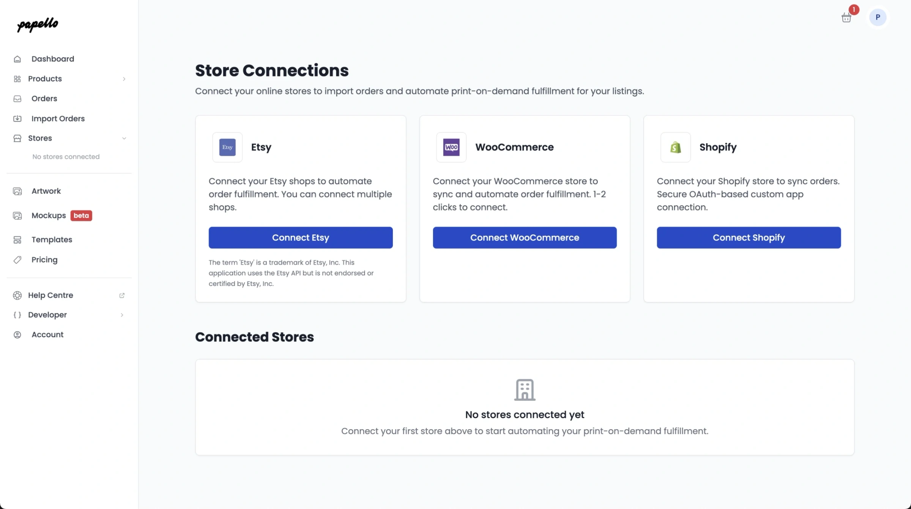The width and height of the screenshot is (911, 509).
Task: Click the Etsy logo tile
Action: [x=227, y=147]
